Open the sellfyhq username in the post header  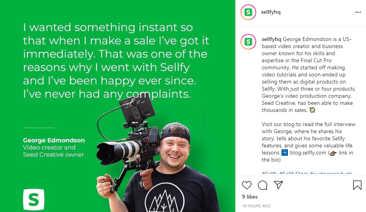(x=271, y=12)
